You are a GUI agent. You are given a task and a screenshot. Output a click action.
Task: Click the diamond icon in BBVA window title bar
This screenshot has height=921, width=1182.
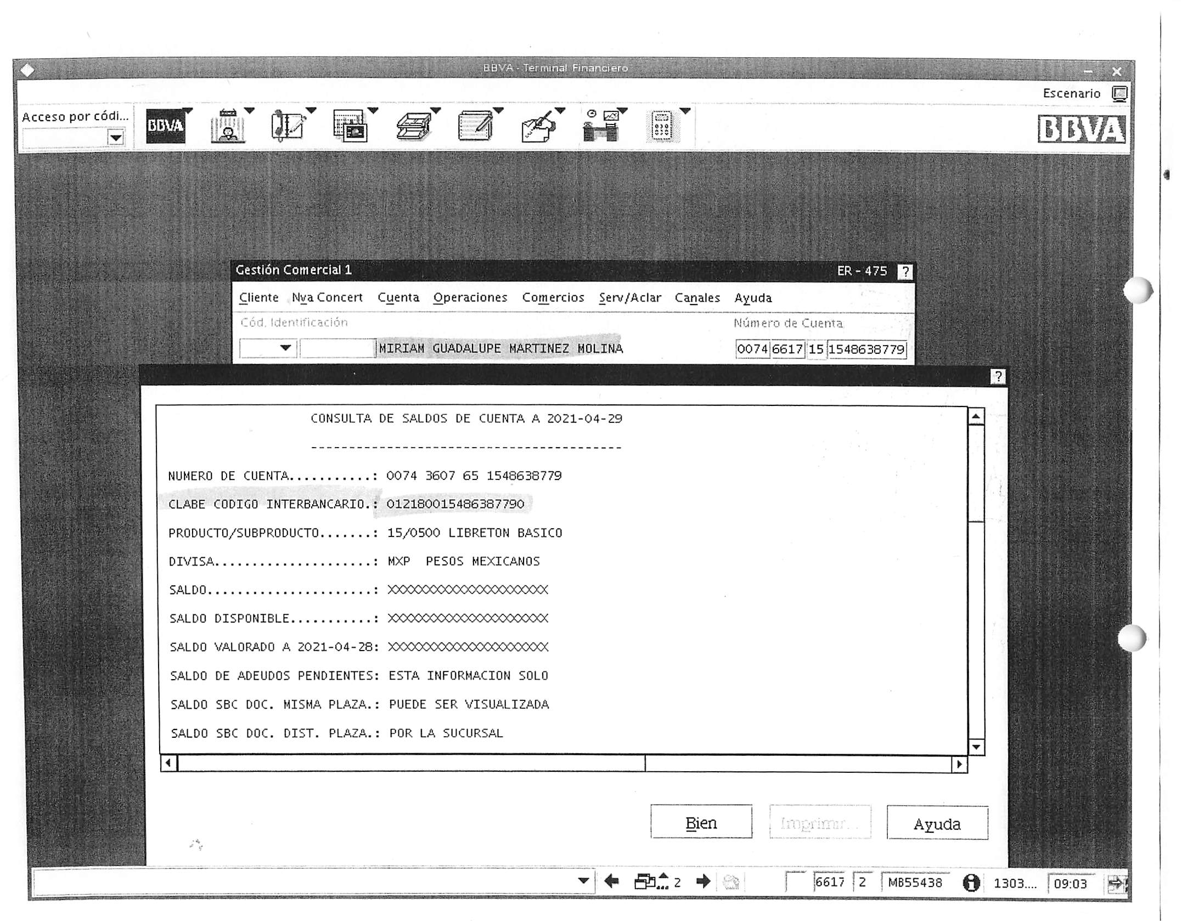pos(27,70)
